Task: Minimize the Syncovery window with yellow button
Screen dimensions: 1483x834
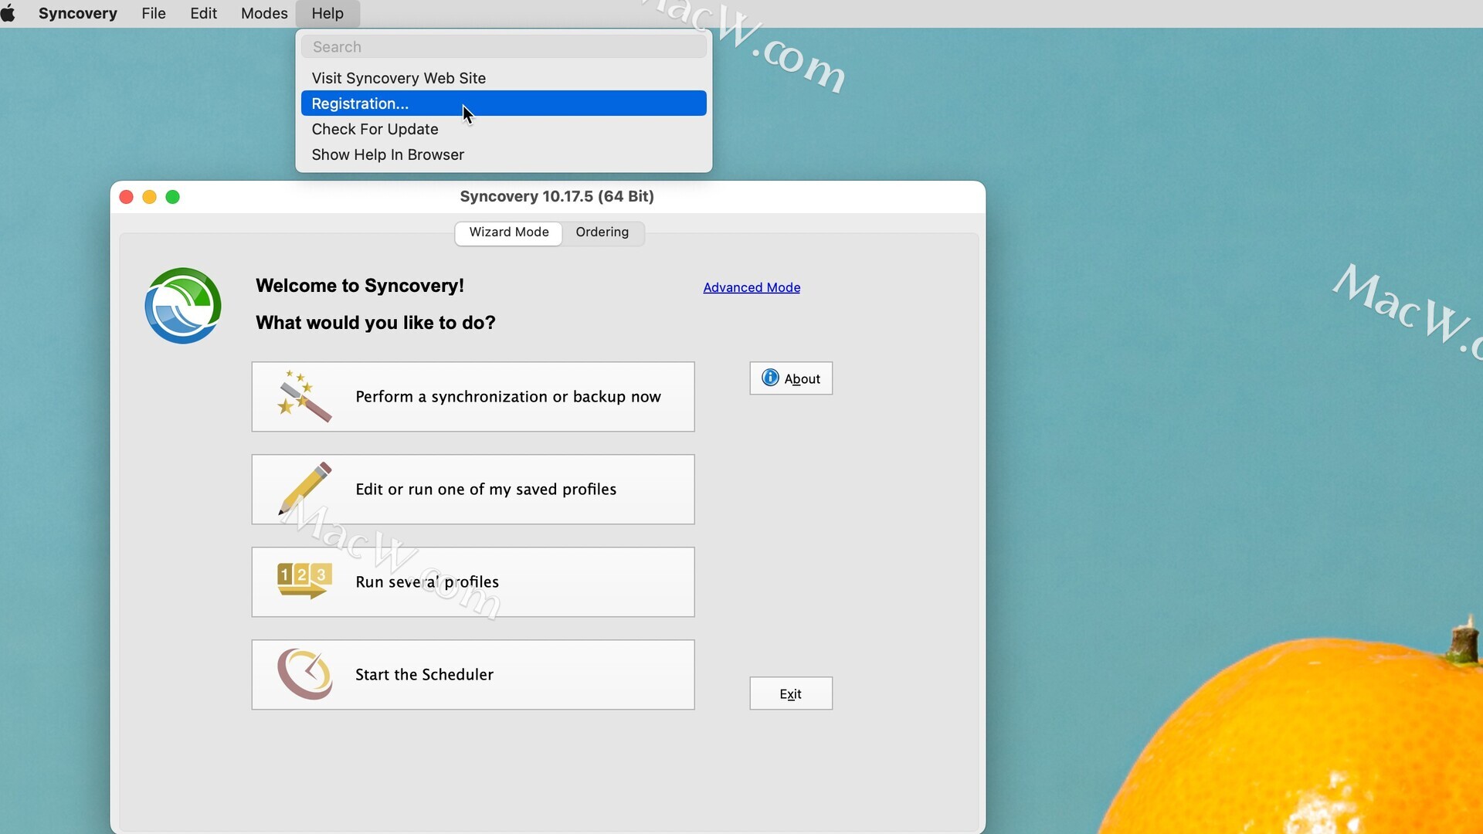Action: tap(150, 197)
